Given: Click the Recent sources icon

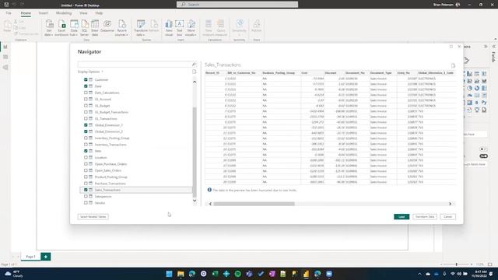Looking at the screenshot, I should 122,24.
